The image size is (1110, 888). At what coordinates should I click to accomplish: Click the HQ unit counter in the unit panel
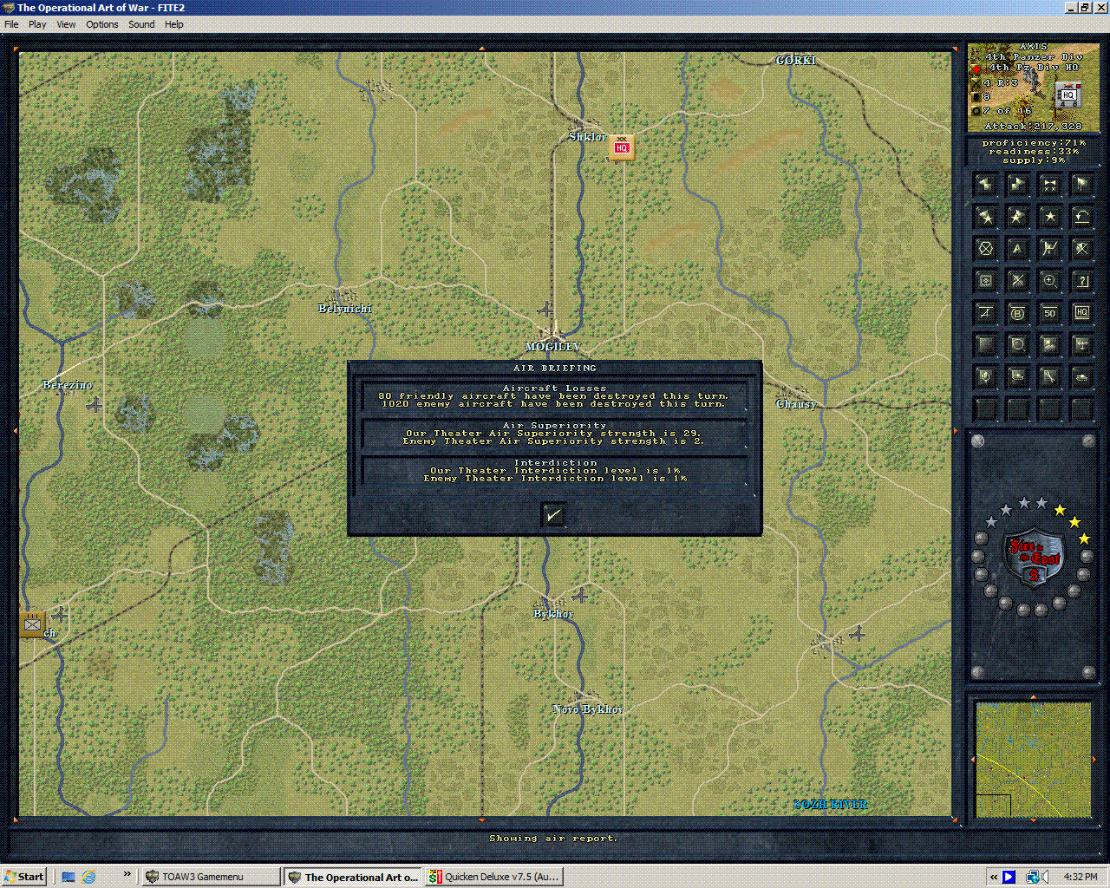click(x=1068, y=95)
